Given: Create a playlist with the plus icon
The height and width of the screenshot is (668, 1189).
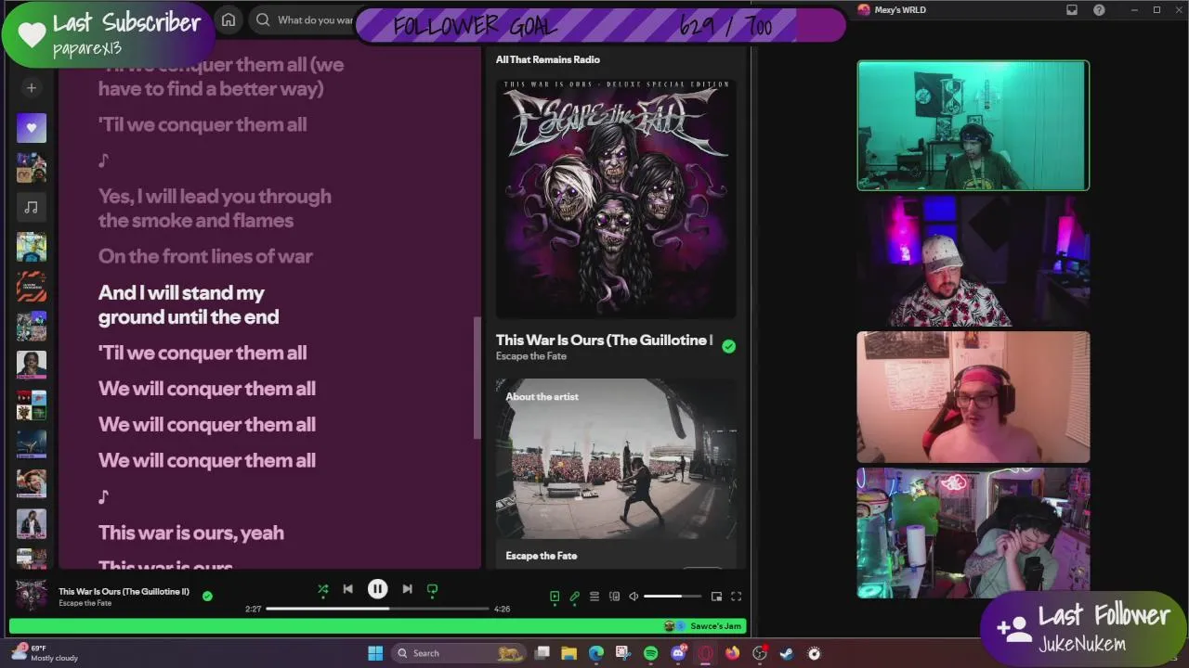Looking at the screenshot, I should point(31,88).
